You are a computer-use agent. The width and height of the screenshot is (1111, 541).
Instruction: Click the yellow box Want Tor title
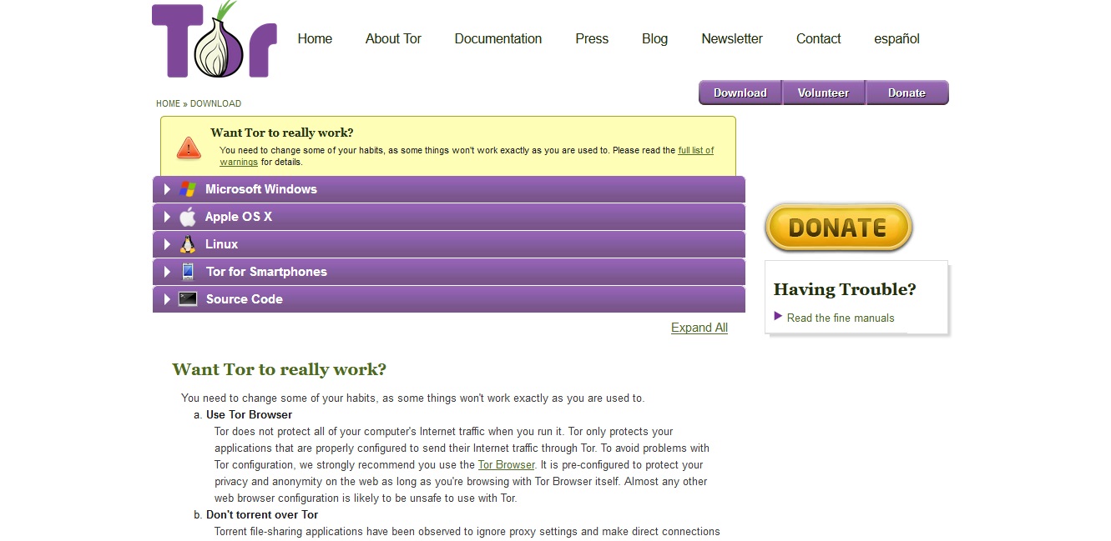[282, 133]
